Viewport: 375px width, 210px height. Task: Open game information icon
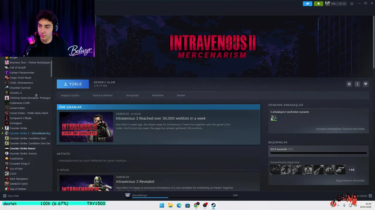click(x=357, y=84)
